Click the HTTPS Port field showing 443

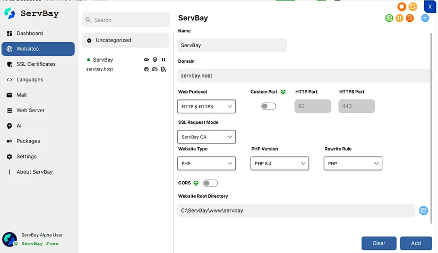(356, 106)
